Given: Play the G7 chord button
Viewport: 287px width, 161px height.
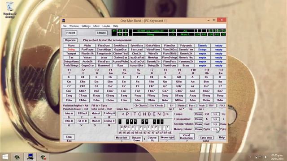Looking at the screenshot, I should pos(165,86).
